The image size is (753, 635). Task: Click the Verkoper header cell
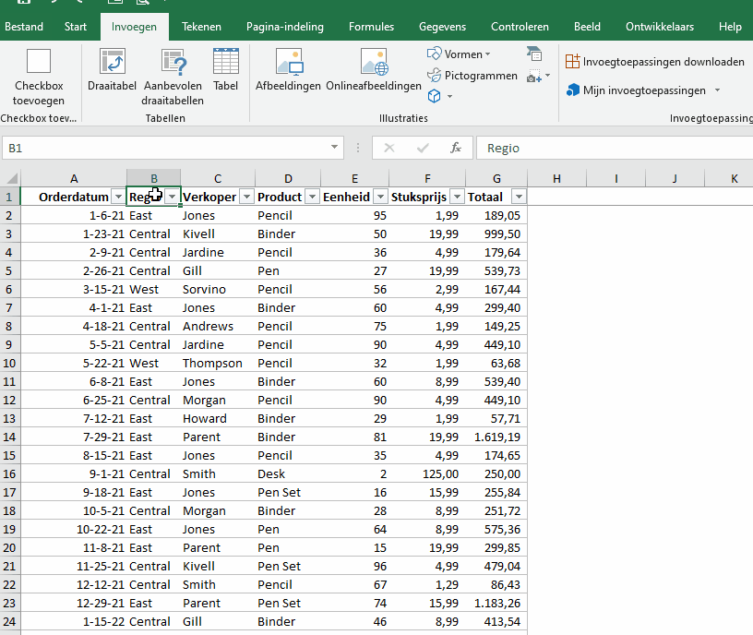[218, 197]
